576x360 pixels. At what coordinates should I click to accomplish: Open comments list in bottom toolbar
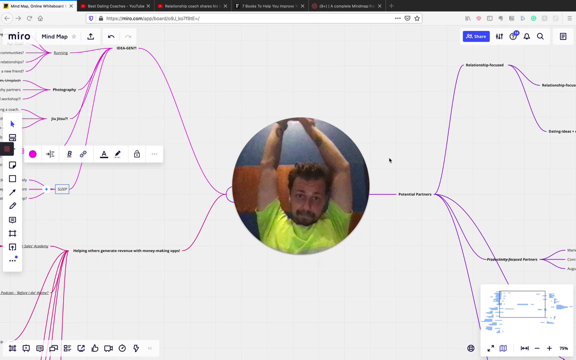point(40,348)
